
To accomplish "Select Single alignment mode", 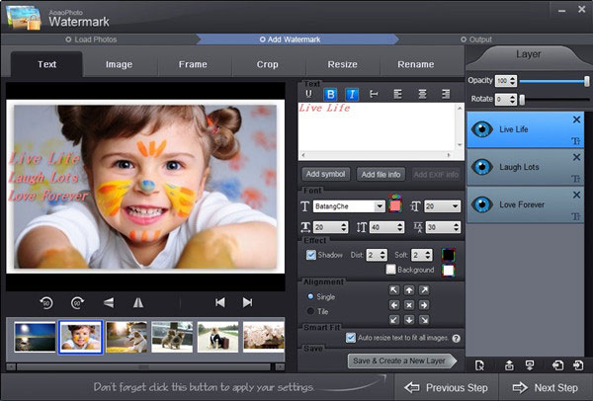I will tap(310, 296).
